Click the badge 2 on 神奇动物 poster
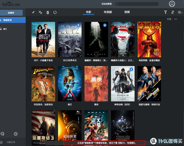Screen dimensions: 184x146 coord(131,69)
